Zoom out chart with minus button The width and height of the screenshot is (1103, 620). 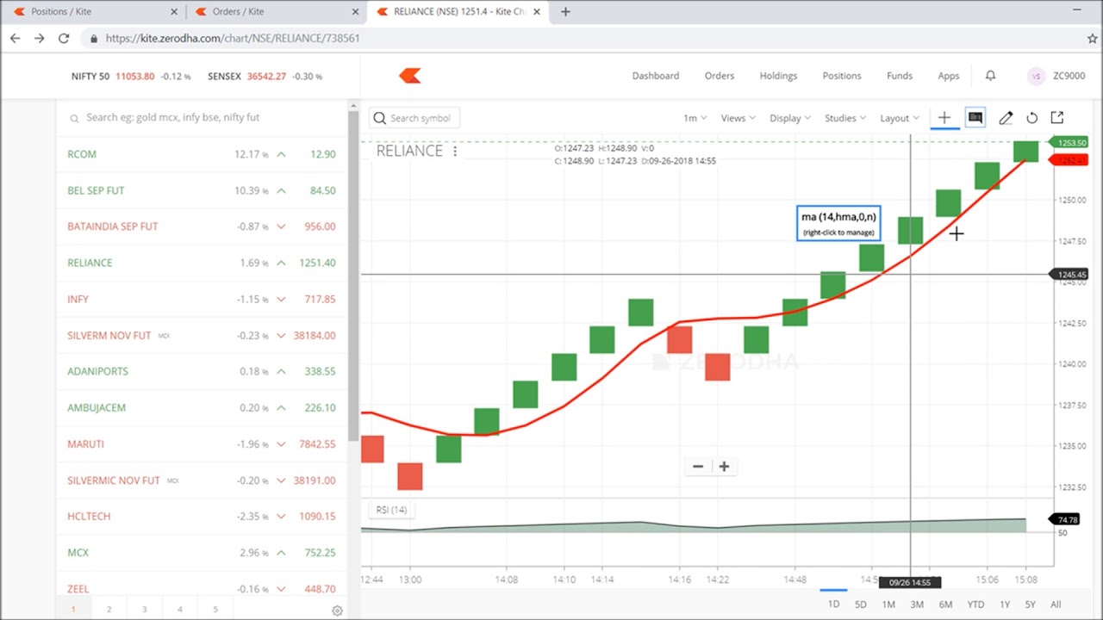[x=698, y=466]
